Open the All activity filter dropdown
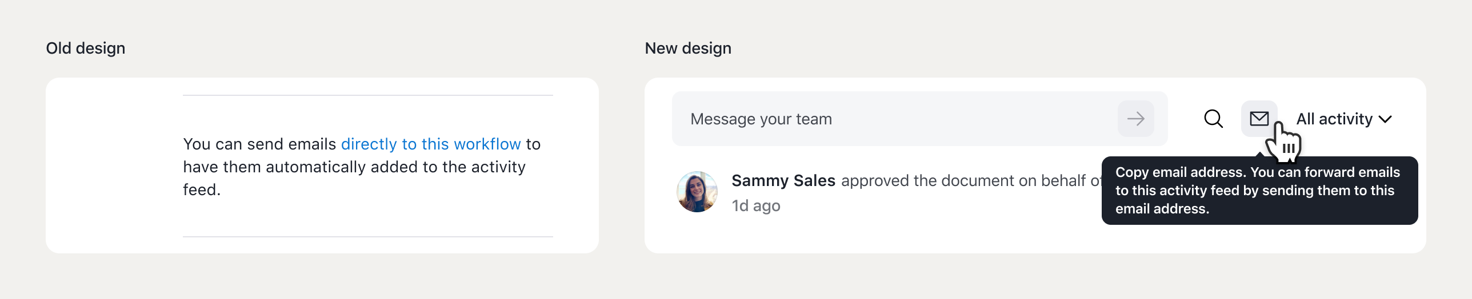The width and height of the screenshot is (1472, 299). [1344, 119]
